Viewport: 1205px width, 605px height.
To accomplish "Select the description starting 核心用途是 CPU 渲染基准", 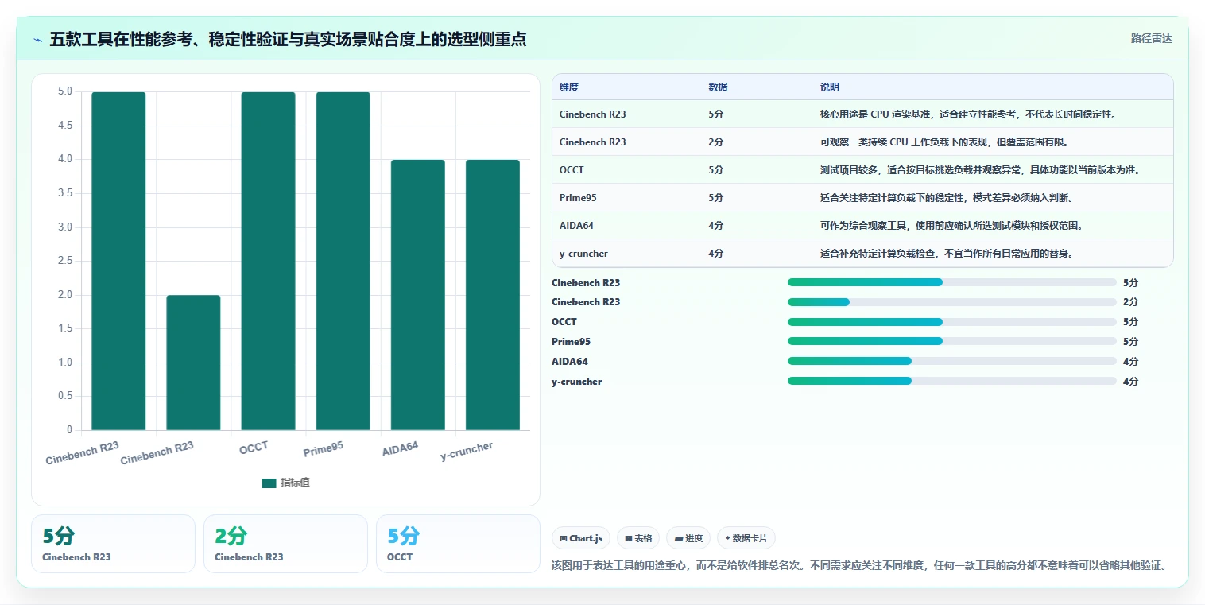I will point(968,114).
